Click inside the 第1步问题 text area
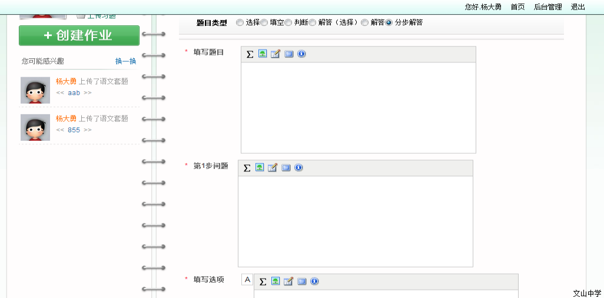Screen dimensions: 604x298 (x=355, y=221)
